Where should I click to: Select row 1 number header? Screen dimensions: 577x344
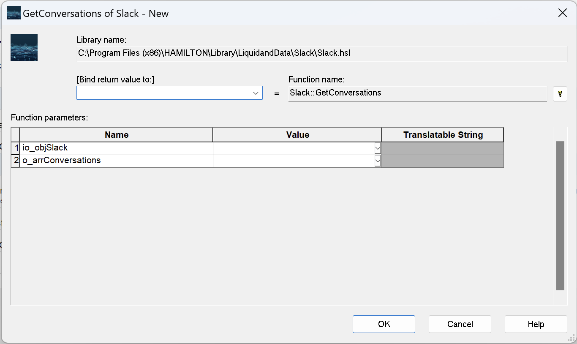pos(16,148)
